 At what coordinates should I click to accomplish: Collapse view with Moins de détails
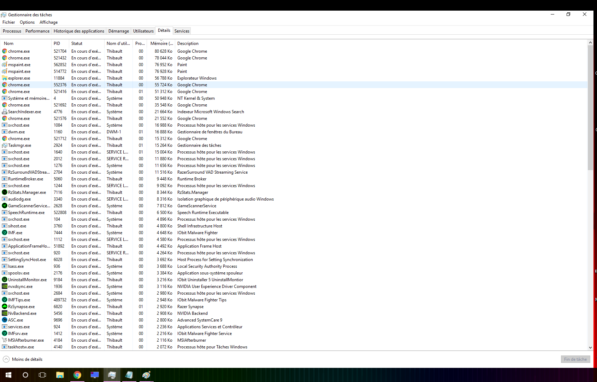click(x=23, y=359)
